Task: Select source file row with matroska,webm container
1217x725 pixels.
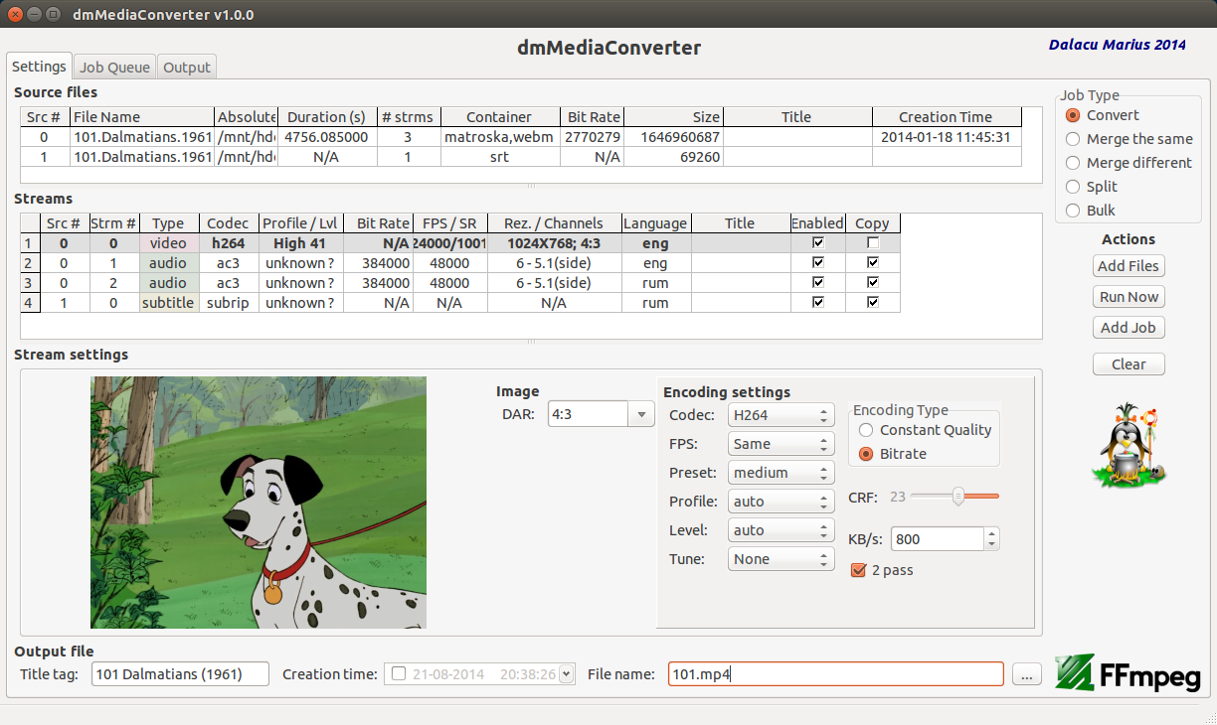Action: 521,137
